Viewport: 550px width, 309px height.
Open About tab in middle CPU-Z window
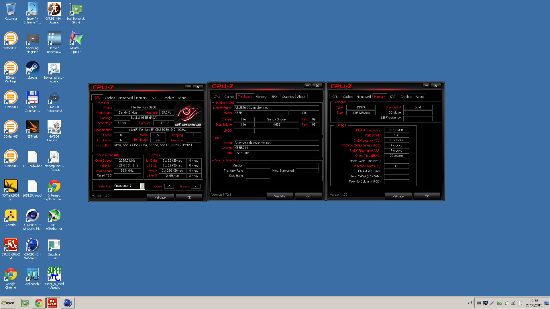(x=301, y=97)
